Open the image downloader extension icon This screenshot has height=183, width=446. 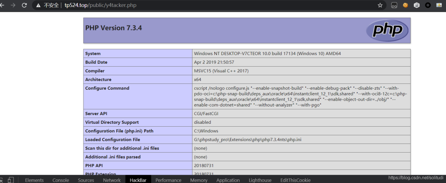439,5
